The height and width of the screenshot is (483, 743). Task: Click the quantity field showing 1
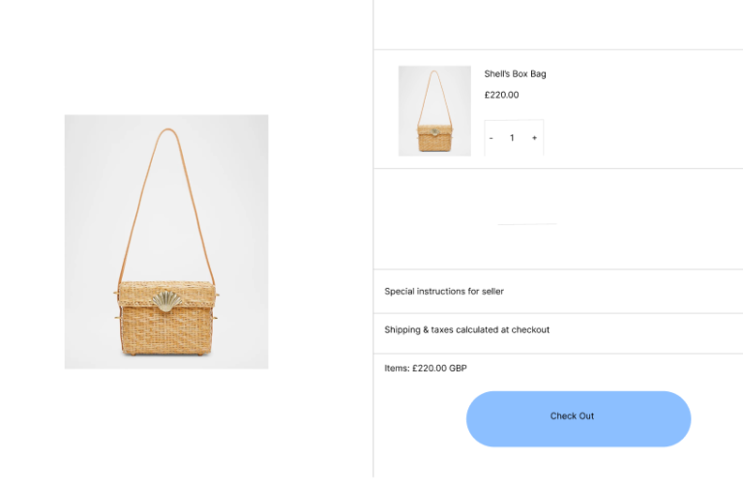click(512, 138)
